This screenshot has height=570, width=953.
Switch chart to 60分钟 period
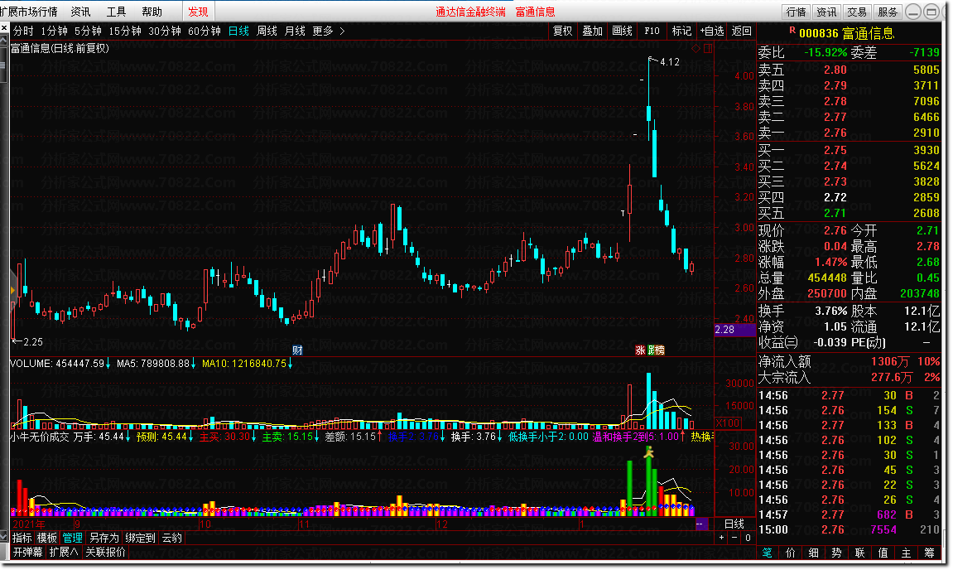204,31
